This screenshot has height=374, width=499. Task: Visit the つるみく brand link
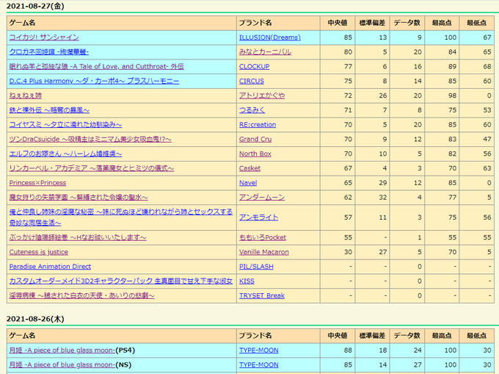[x=252, y=110]
